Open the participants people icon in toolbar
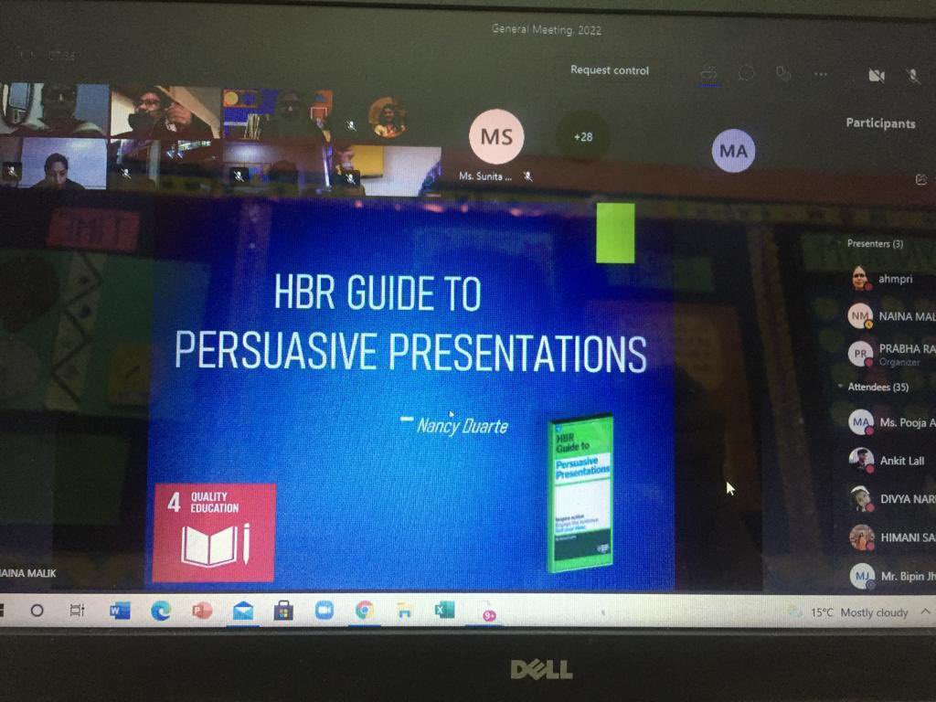 (708, 74)
